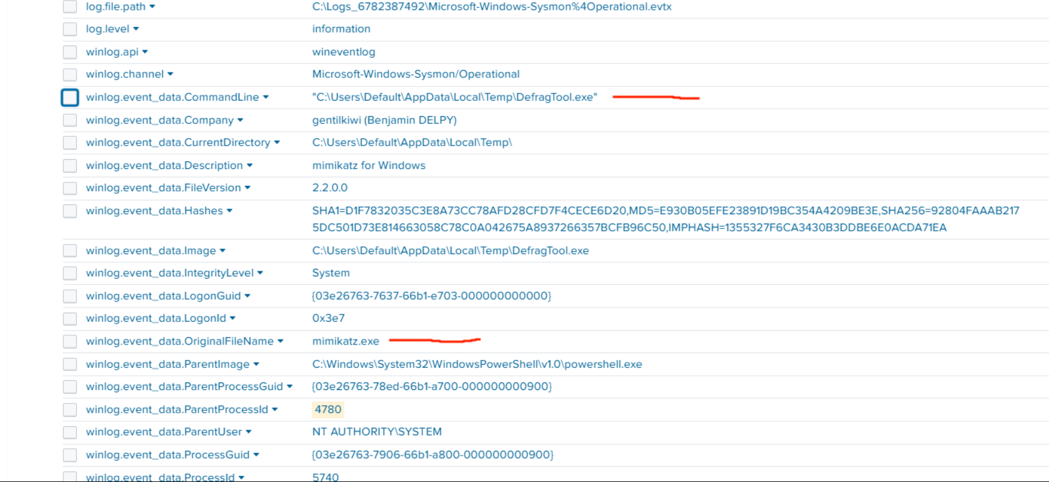Expand the OriginalFileName field dropdown

click(x=280, y=341)
